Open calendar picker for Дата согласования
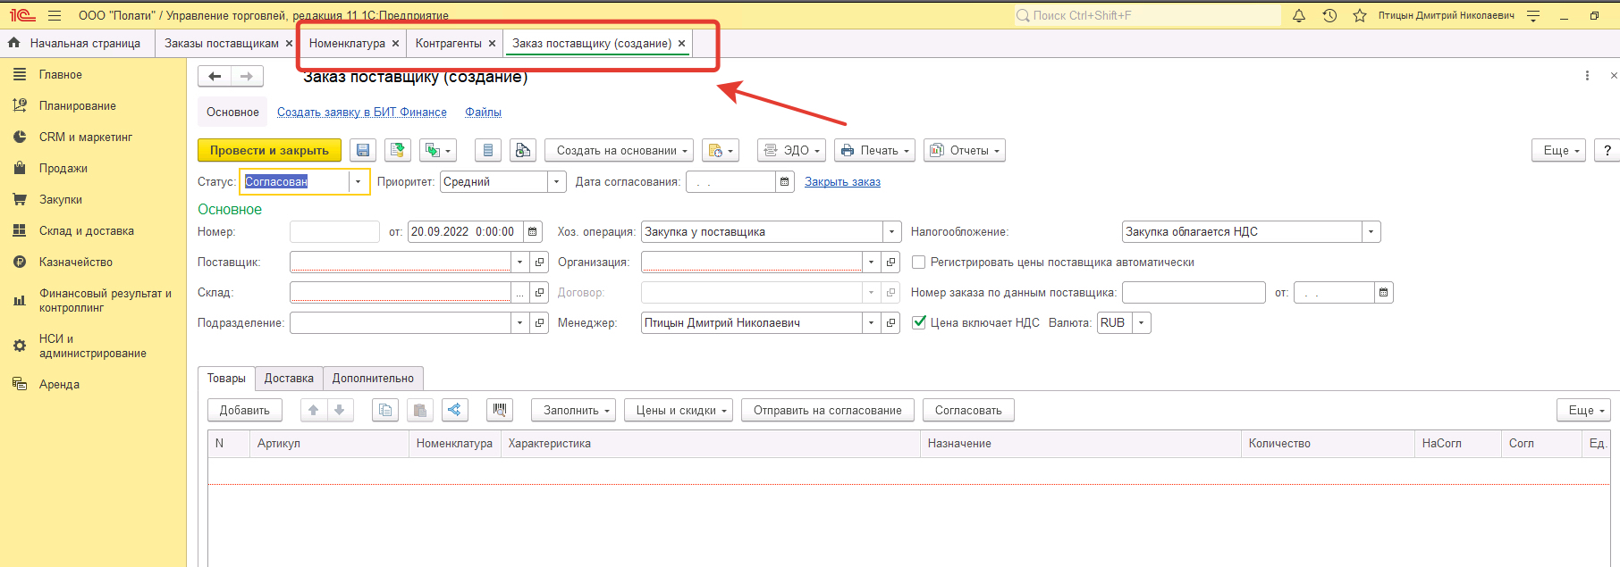Viewport: 1620px width, 567px height. click(x=785, y=182)
